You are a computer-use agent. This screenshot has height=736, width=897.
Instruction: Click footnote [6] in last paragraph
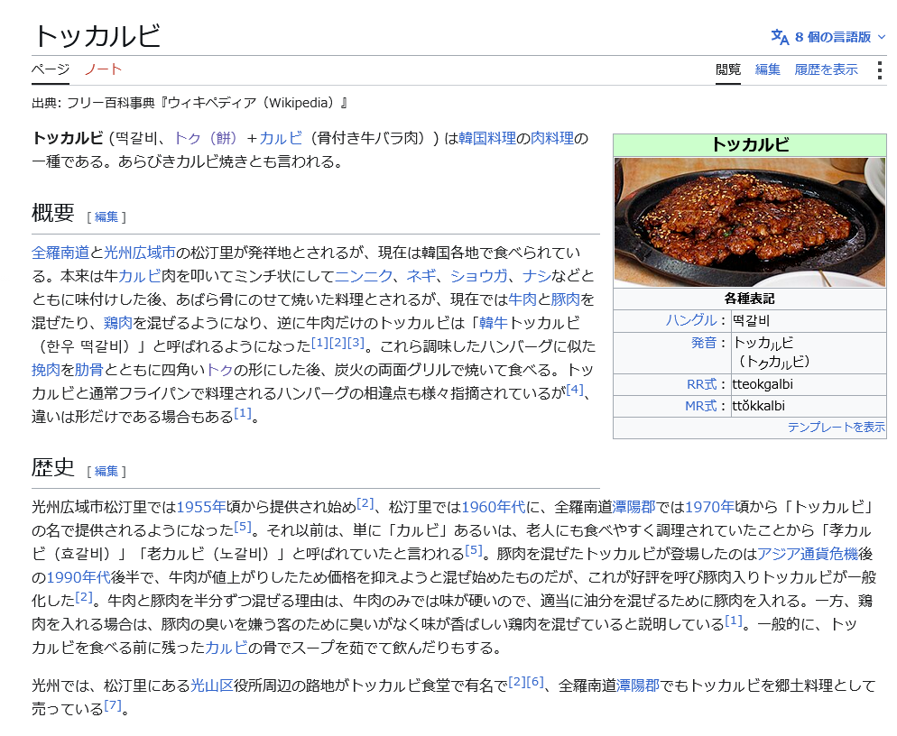[535, 682]
